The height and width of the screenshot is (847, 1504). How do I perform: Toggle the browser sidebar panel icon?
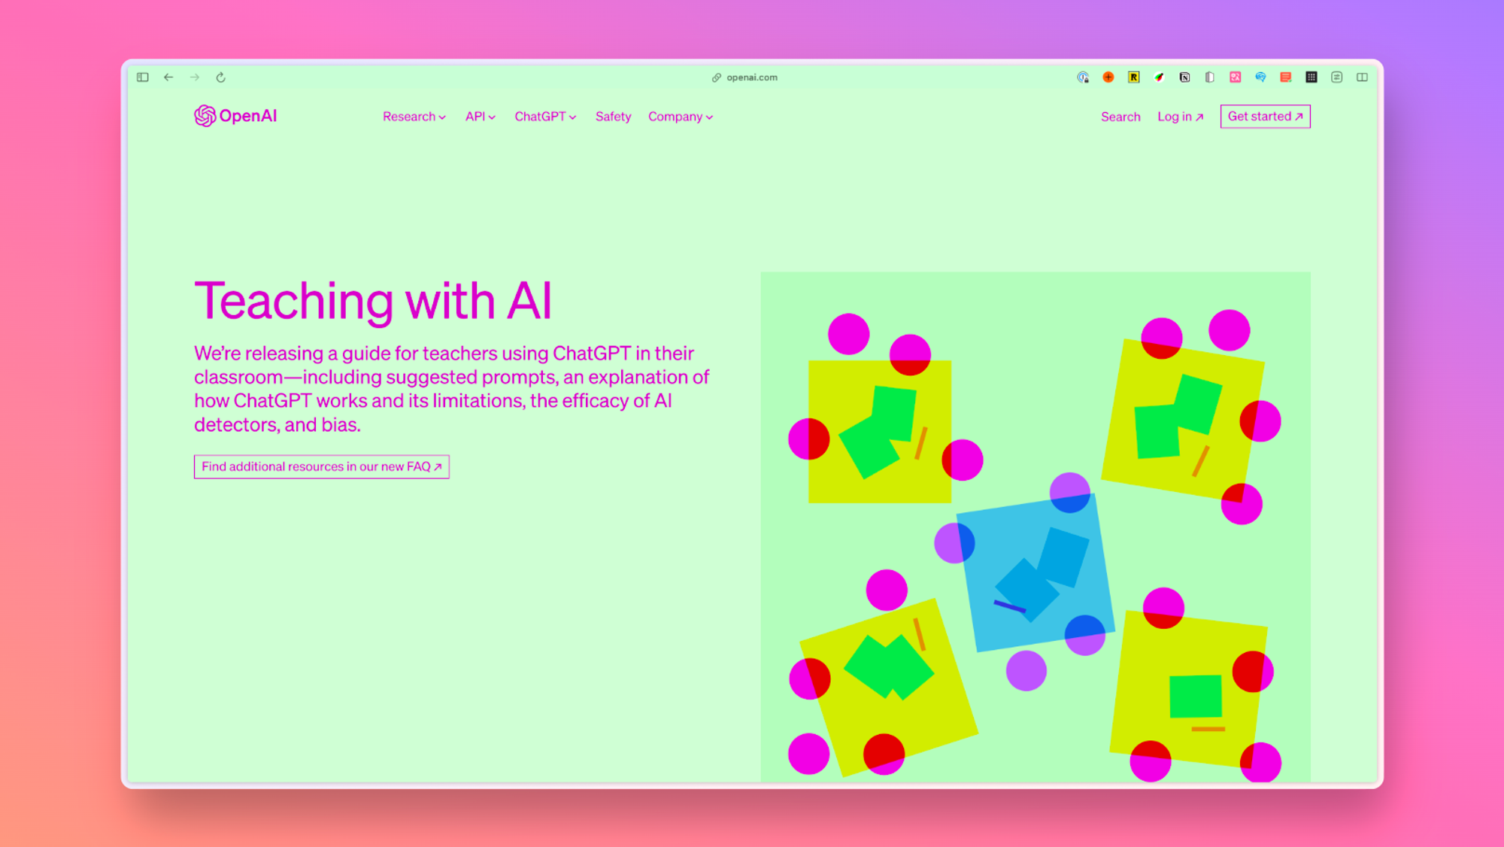143,77
